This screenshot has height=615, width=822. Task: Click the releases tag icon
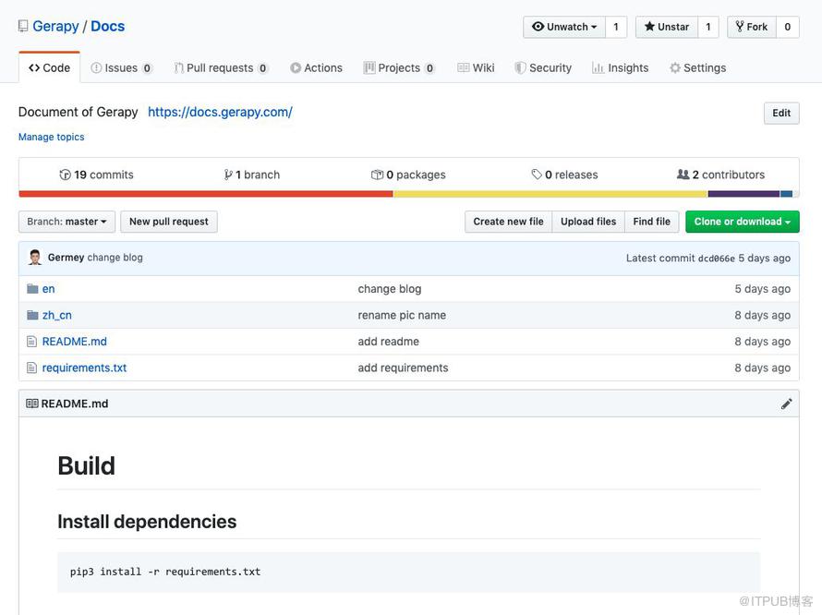point(537,175)
